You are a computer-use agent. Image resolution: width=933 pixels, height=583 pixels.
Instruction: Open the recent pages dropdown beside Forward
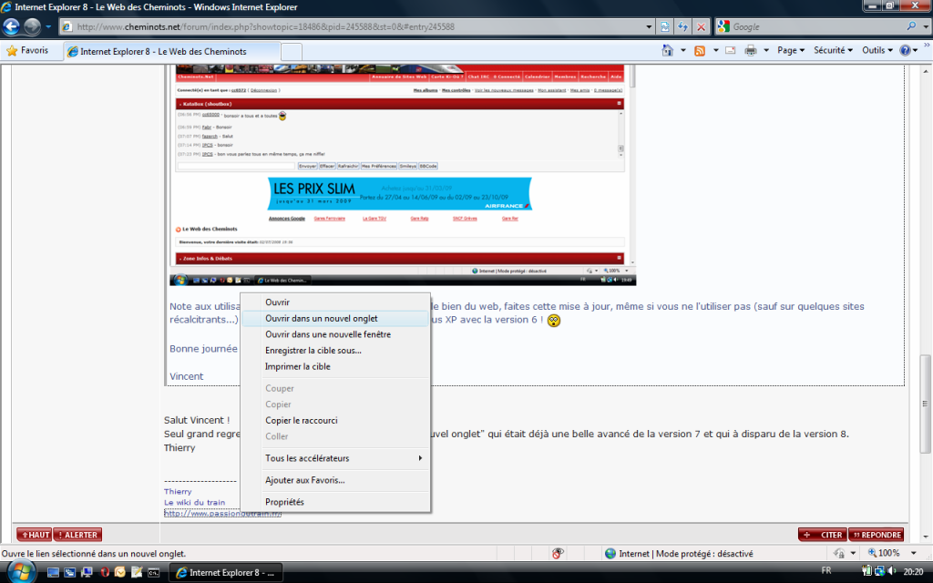point(48,26)
